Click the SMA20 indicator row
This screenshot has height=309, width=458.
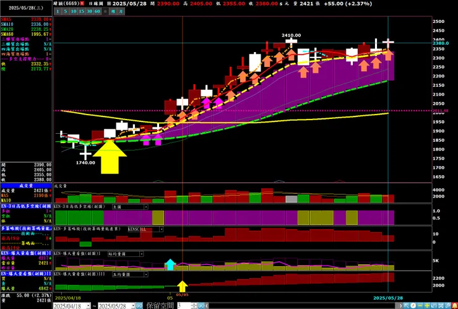click(26, 29)
